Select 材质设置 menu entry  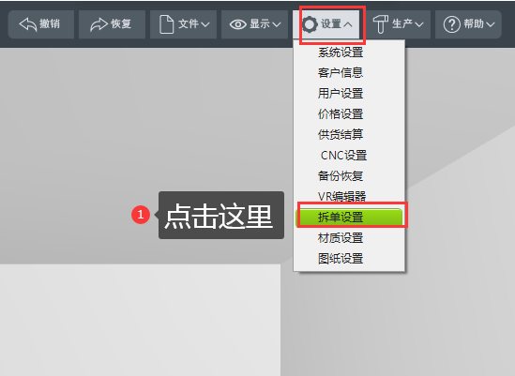click(x=341, y=238)
